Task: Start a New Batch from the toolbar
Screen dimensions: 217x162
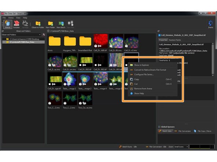Action: 61,24
